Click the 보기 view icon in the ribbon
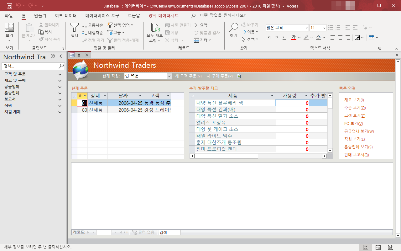The height and width of the screenshot is (251, 401). (x=9, y=28)
